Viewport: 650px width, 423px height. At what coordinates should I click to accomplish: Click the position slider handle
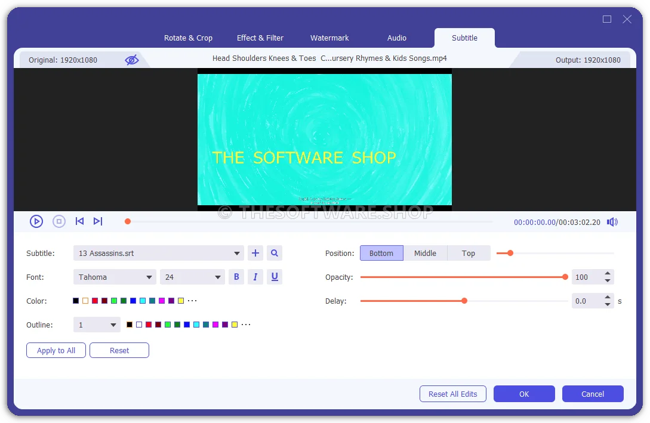pos(510,253)
